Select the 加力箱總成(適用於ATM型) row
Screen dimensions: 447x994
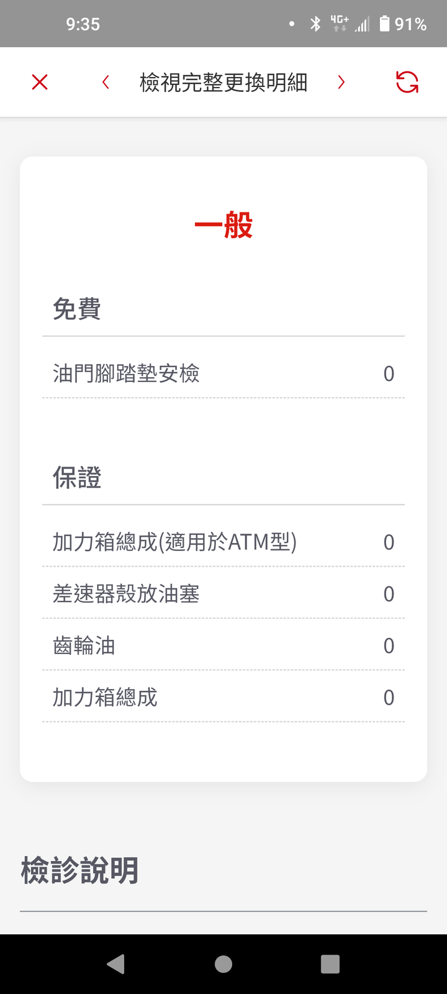tap(223, 542)
